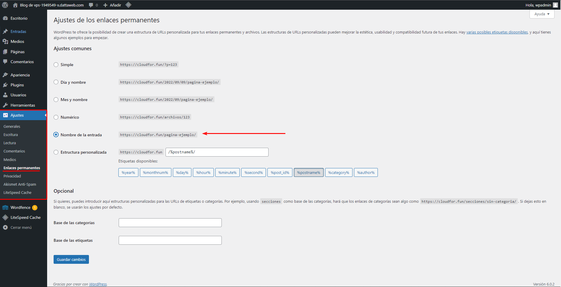
Task: Open Enlaces permanentes submenu item
Action: (22, 168)
